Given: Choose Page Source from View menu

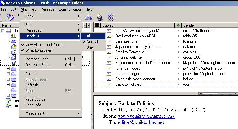Looking at the screenshot, I should (x=50, y=99).
